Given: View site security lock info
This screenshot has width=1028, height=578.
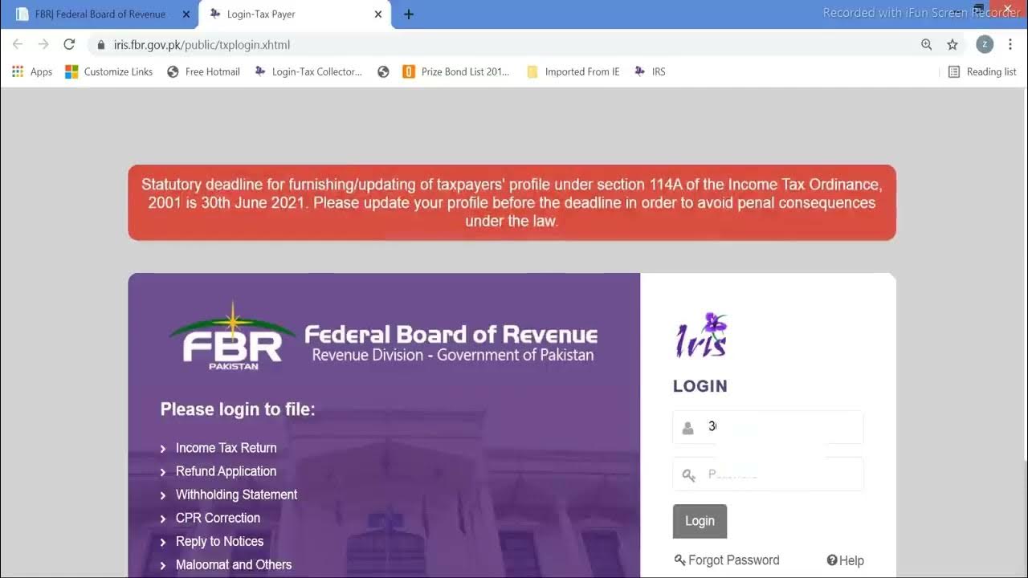Looking at the screenshot, I should 101,45.
